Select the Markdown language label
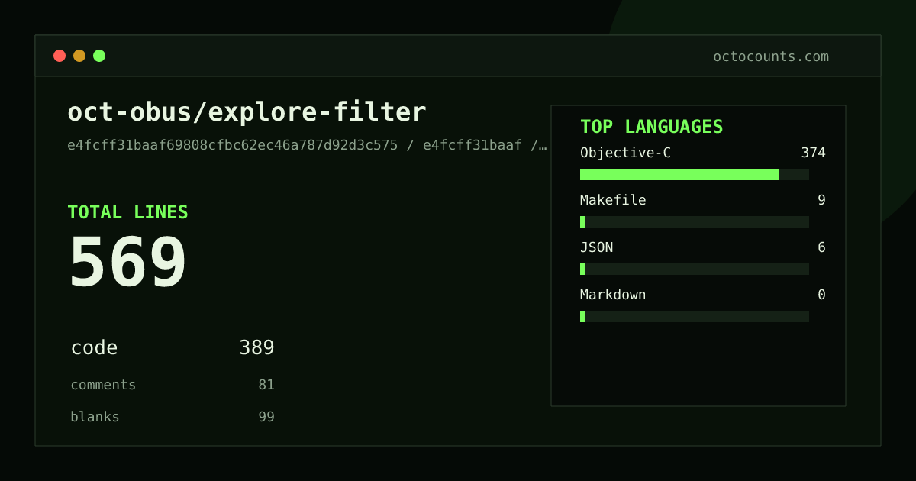This screenshot has width=916, height=481. (613, 295)
